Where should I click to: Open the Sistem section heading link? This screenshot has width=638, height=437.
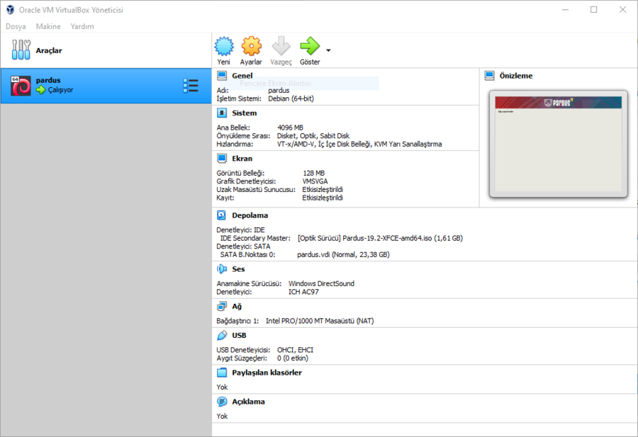pyautogui.click(x=244, y=113)
